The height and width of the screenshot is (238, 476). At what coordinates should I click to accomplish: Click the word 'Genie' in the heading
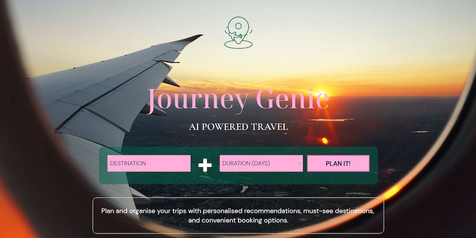click(292, 99)
